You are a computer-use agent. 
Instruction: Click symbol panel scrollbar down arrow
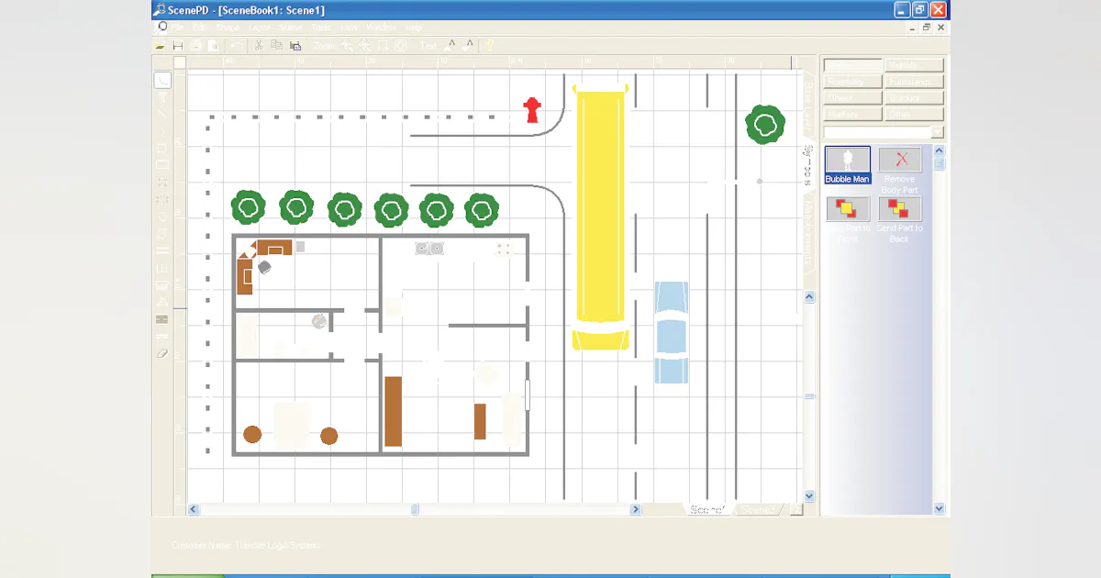pos(939,508)
